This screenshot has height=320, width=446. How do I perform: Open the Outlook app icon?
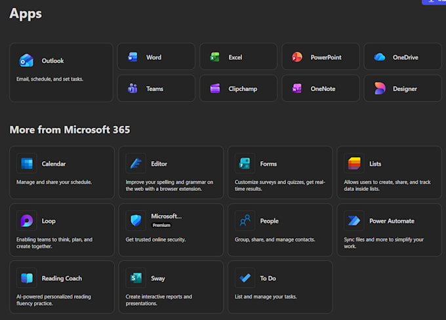click(26, 60)
